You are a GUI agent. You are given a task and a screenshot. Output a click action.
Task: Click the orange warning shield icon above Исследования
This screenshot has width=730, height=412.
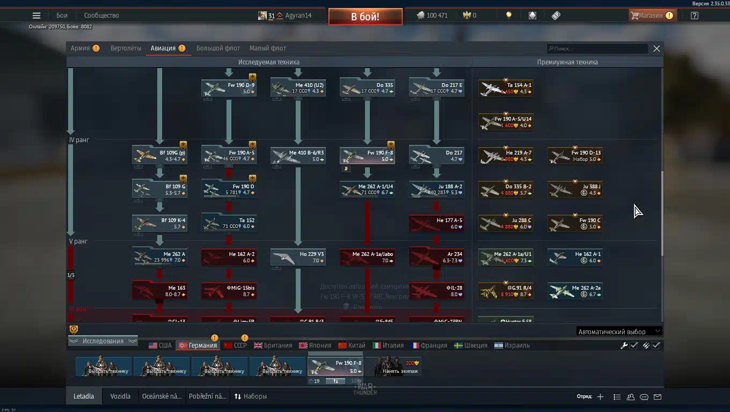[74, 329]
